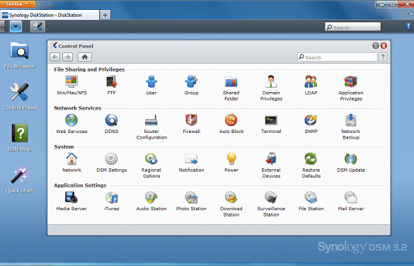The height and width of the screenshot is (266, 414).
Task: Open Win/Mac/NFS settings
Action: 71,81
